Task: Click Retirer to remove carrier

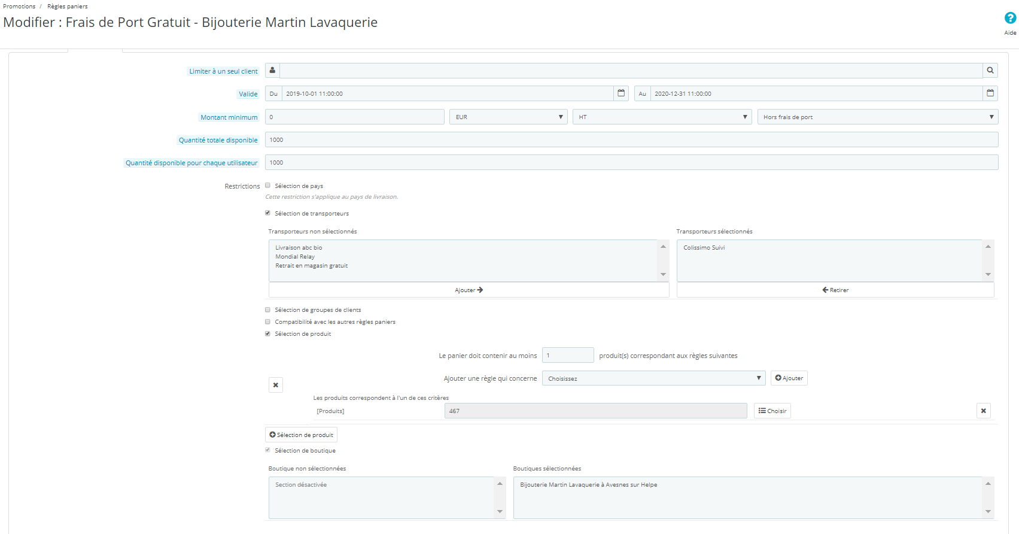Action: (835, 290)
